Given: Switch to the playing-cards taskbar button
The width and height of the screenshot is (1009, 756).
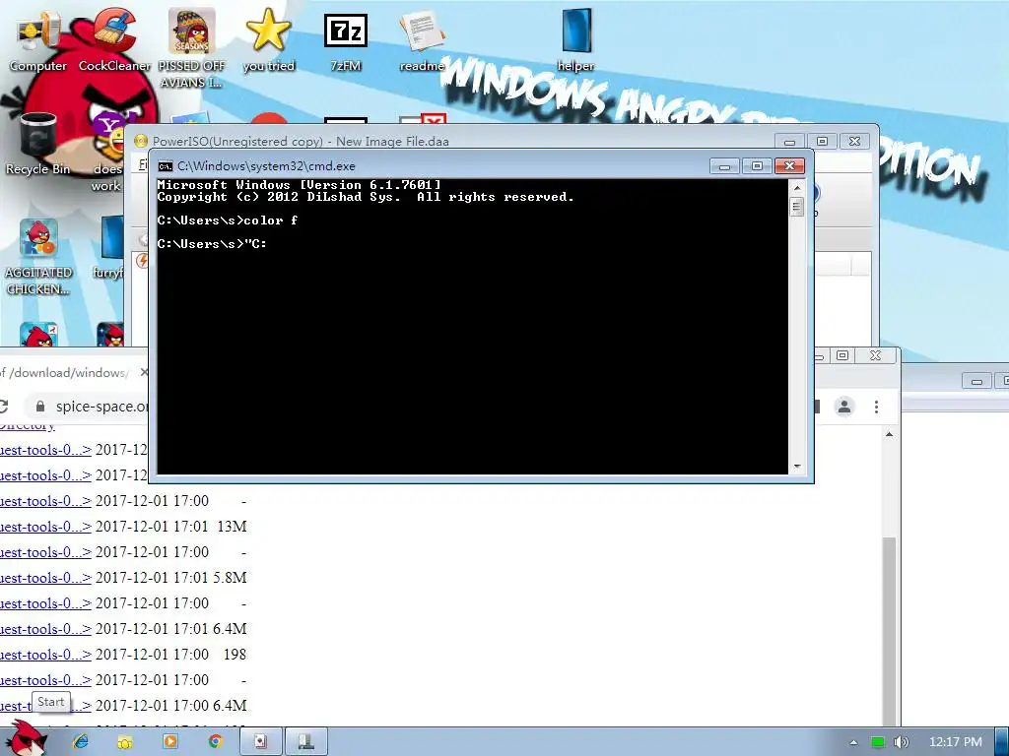Looking at the screenshot, I should coord(261,742).
